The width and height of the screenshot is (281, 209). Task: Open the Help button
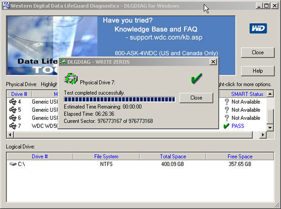click(x=258, y=71)
